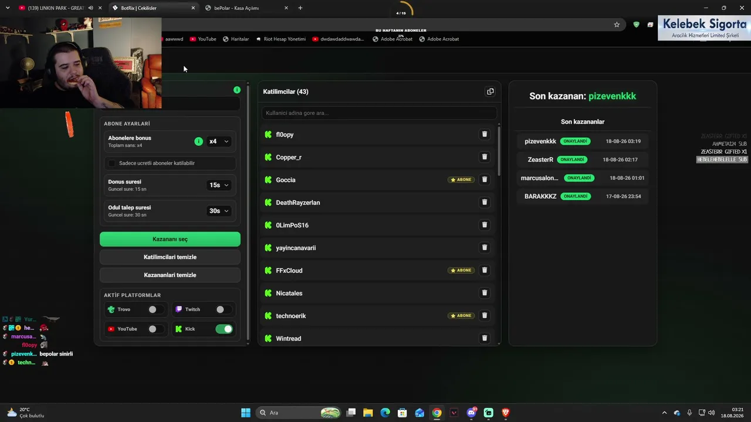Delete yayincanavarii participant entry
Screen dimensions: 751x422
tap(485, 247)
